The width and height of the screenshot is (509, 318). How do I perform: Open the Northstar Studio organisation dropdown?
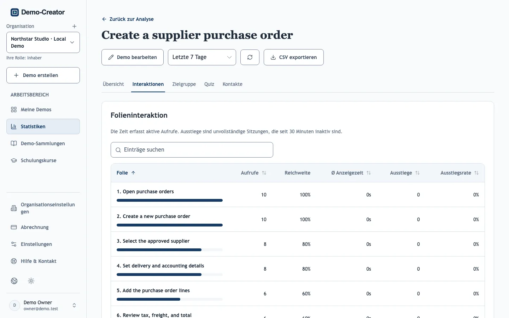pyautogui.click(x=43, y=42)
